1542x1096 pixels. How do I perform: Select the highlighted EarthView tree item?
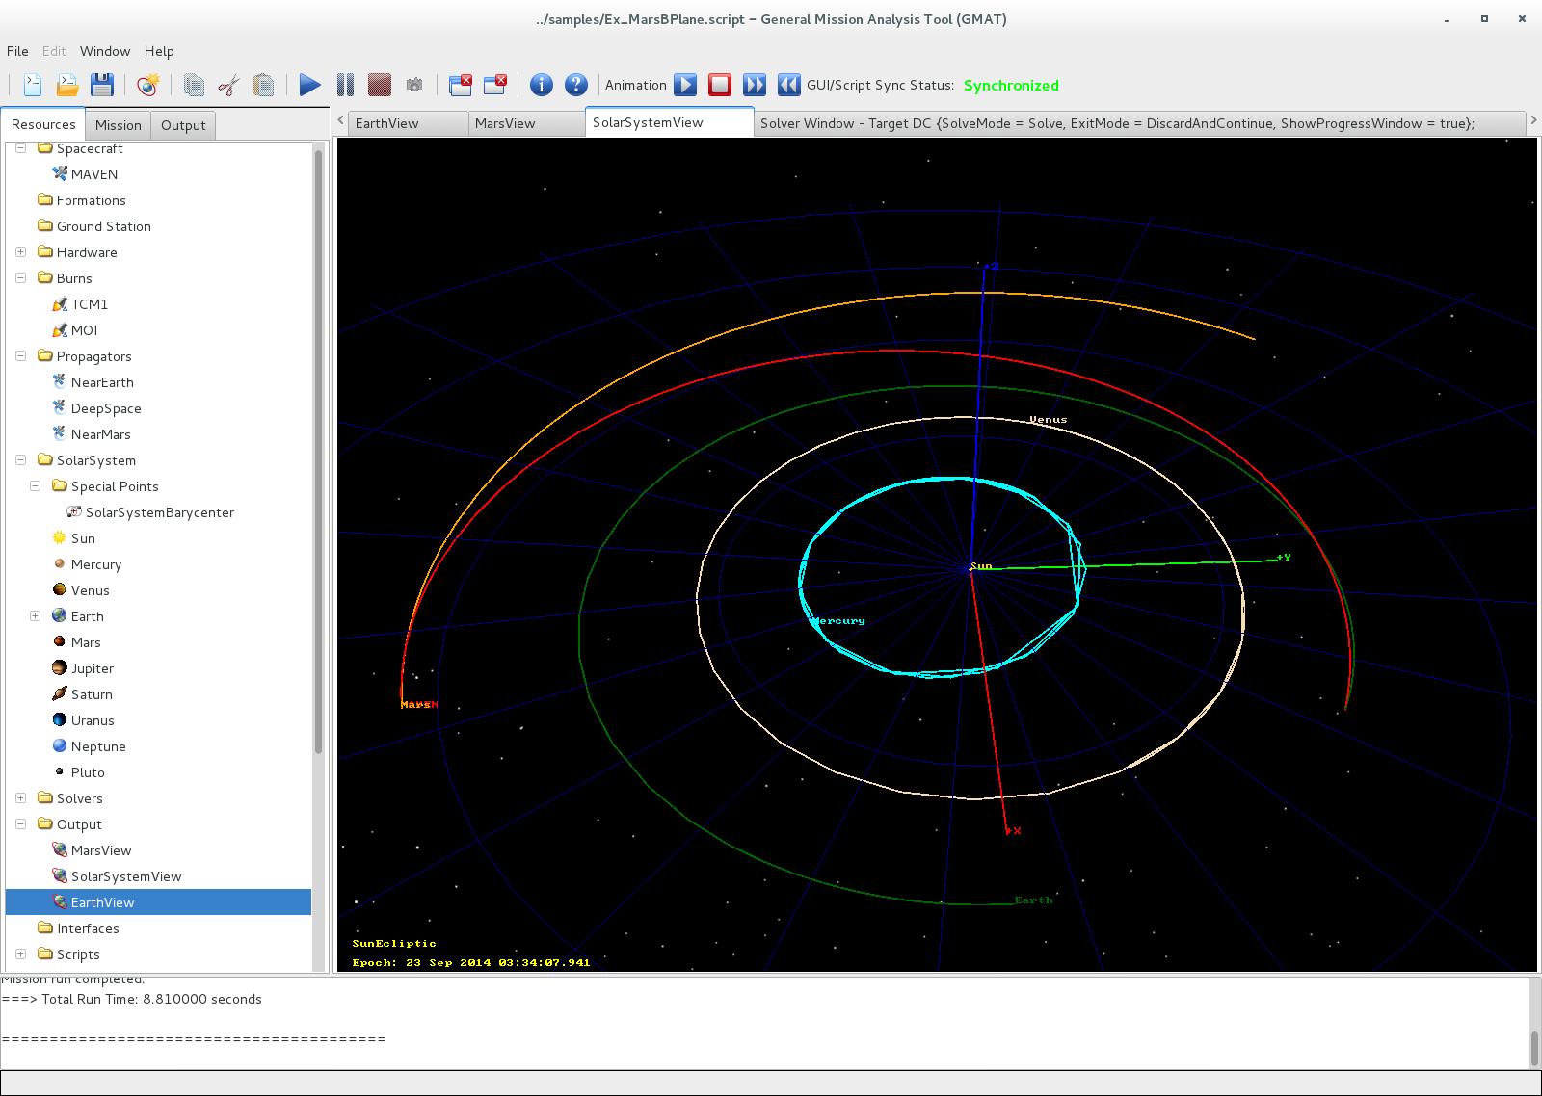[158, 902]
